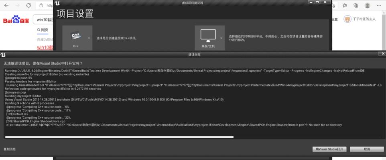Reload the page with Edge's refresh icon
Viewport: 386px width, 160px height.
pyautogui.click(x=28, y=5)
